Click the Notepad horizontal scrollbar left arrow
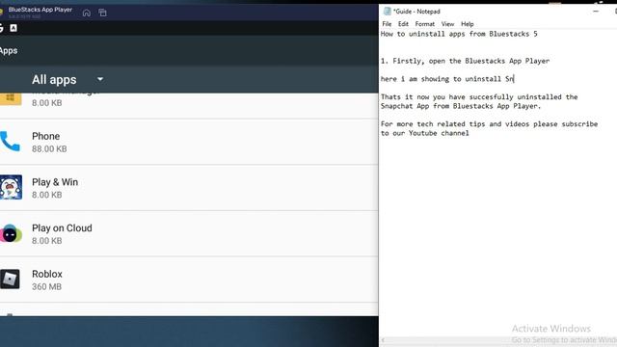 point(383,340)
